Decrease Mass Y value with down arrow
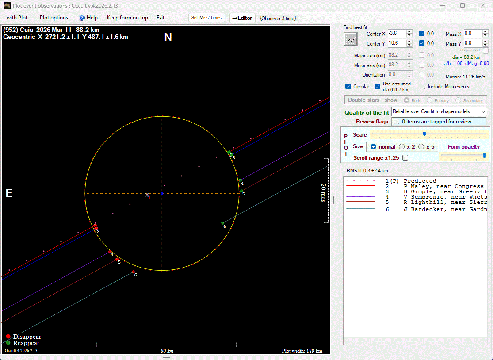The width and height of the screenshot is (493, 360). (486, 46)
